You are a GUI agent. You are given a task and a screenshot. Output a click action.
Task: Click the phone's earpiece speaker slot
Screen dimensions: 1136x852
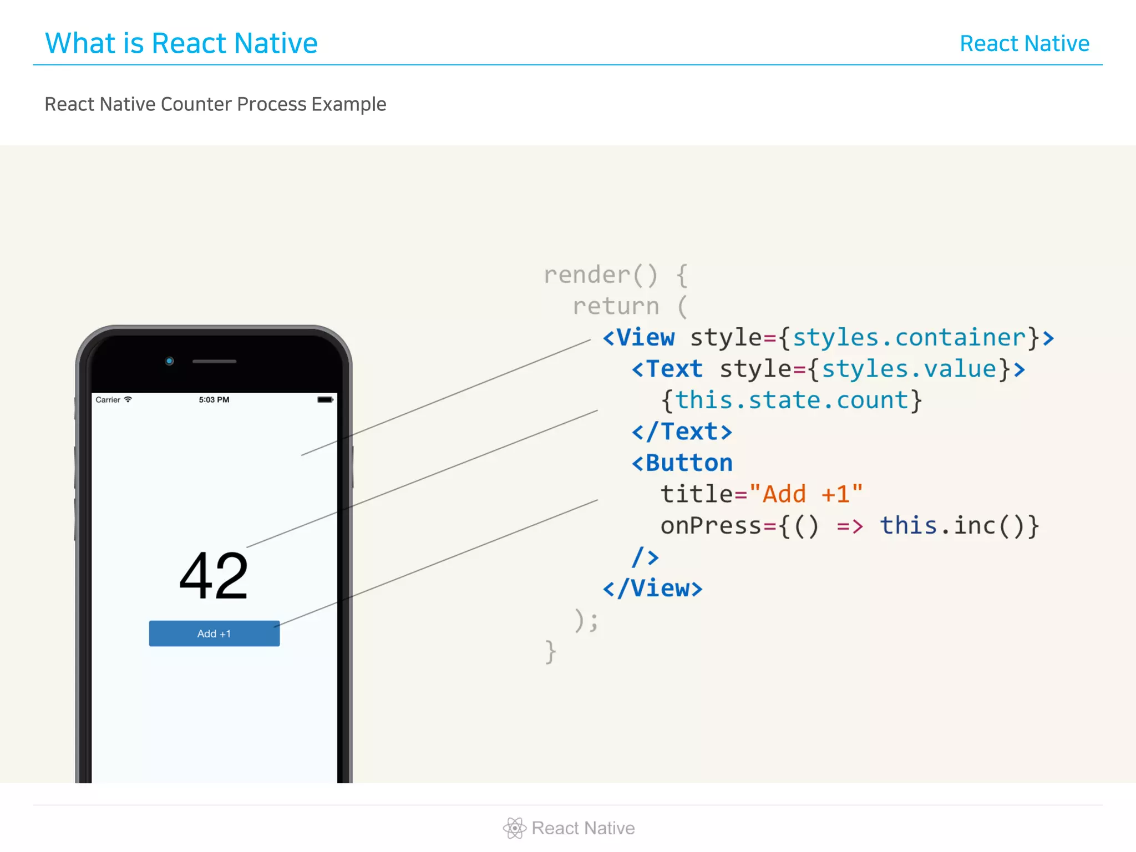coord(214,361)
